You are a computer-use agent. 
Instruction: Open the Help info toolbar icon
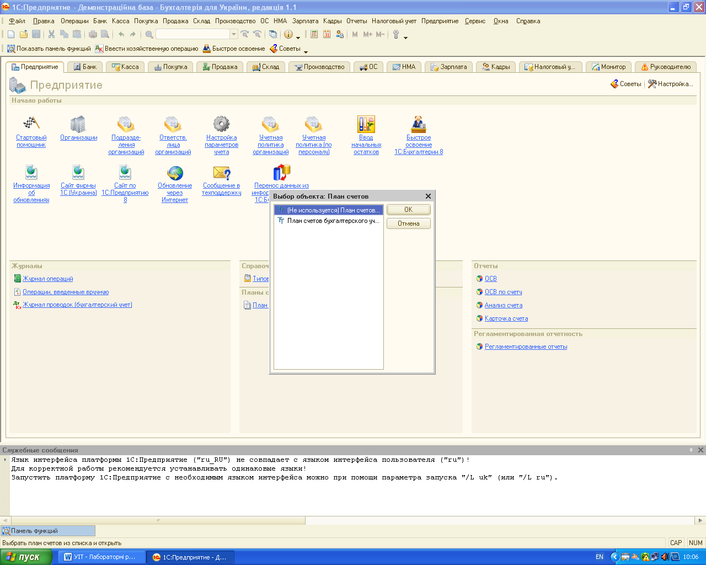288,34
